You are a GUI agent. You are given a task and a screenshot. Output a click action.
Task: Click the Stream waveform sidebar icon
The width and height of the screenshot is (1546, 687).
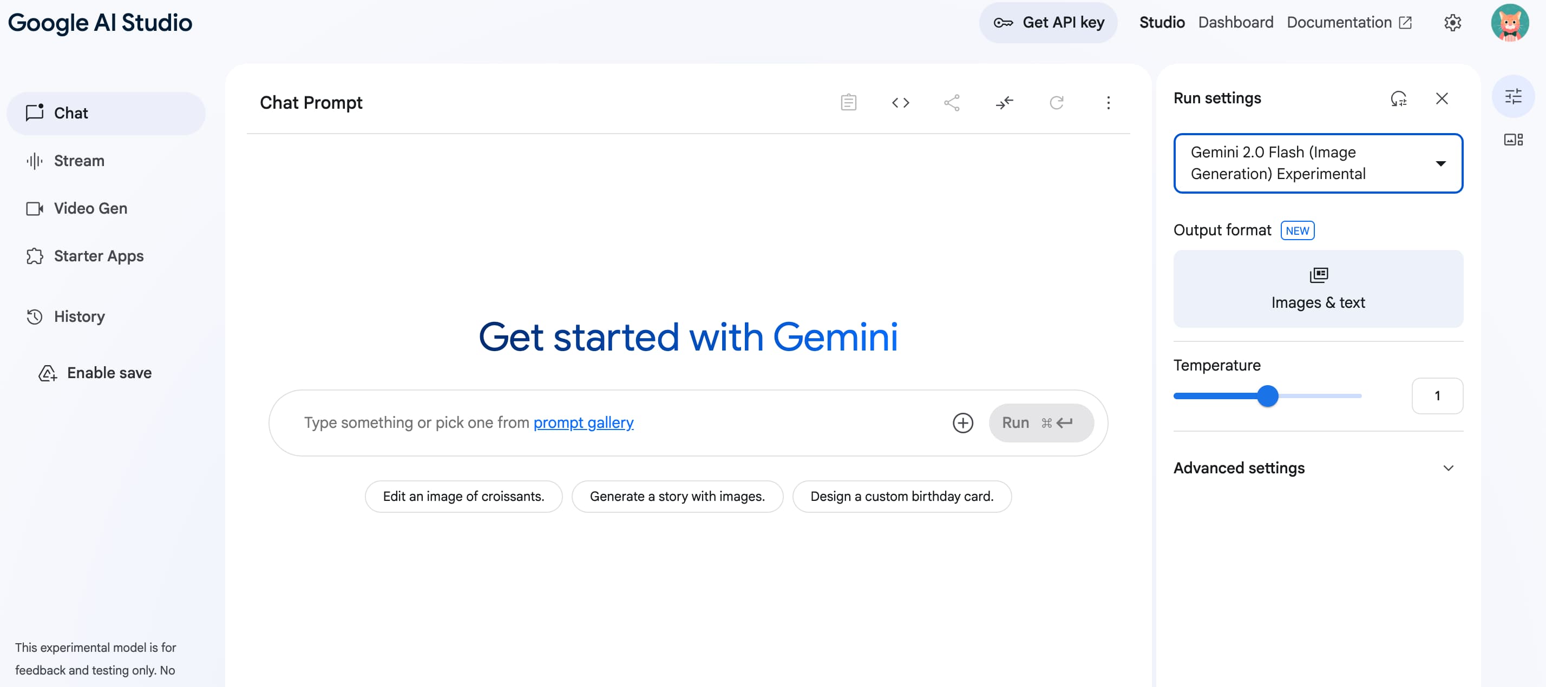pyautogui.click(x=35, y=160)
